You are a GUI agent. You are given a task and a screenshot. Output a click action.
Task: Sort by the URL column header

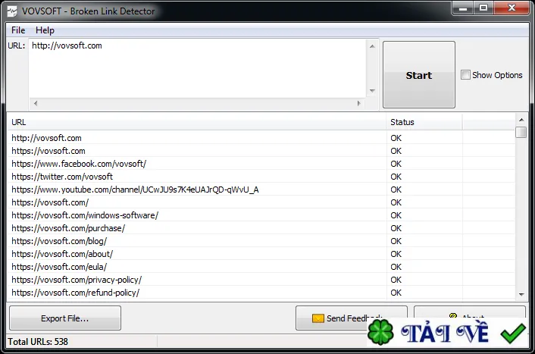tap(197, 122)
